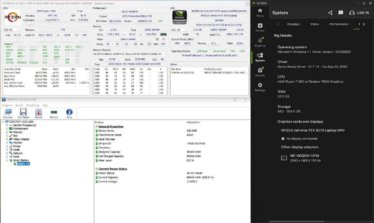Image resolution: width=374 pixels, height=223 pixels.
Task: Click the feedback icon in NVIDIA header
Action: coord(341,13)
